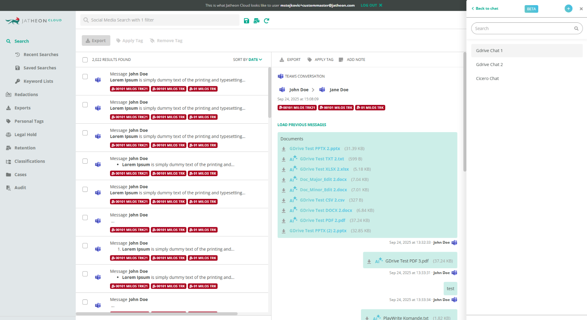The height and width of the screenshot is (320, 587).
Task: Click the chat Search input field
Action: pos(523,29)
